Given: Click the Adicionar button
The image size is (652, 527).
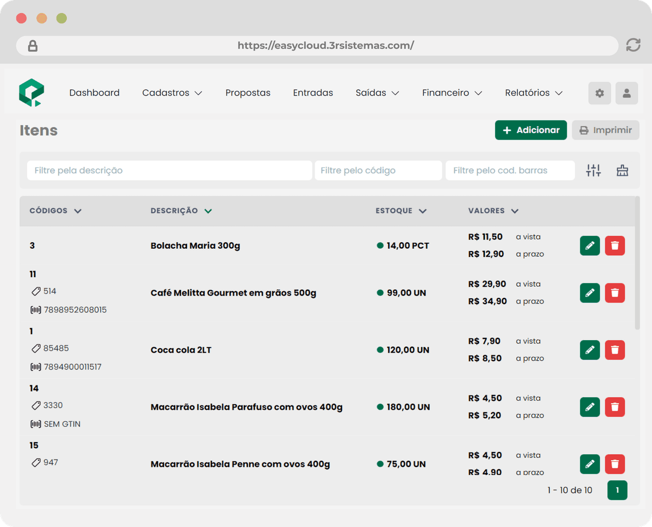Looking at the screenshot, I should tap(531, 130).
